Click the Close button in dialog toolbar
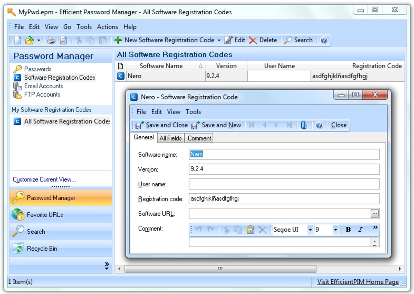The width and height of the screenshot is (414, 294). tap(339, 125)
